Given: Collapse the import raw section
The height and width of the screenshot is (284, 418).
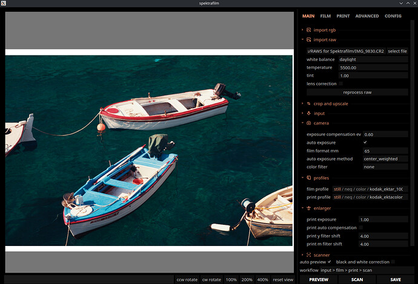Looking at the screenshot, I should [x=302, y=40].
